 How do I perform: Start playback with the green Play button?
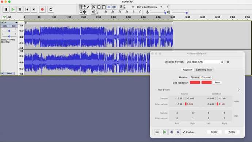(x=13, y=10)
